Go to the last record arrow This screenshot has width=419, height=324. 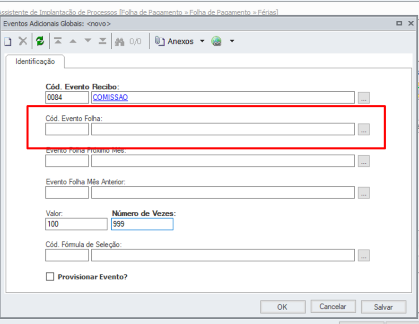coord(102,41)
